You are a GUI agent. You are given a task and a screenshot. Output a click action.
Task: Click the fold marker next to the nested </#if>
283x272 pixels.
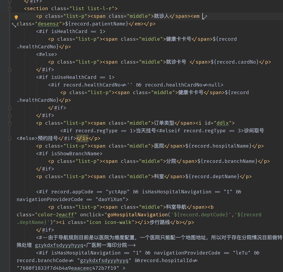[10, 108]
